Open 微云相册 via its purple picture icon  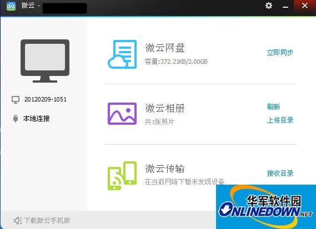point(122,114)
